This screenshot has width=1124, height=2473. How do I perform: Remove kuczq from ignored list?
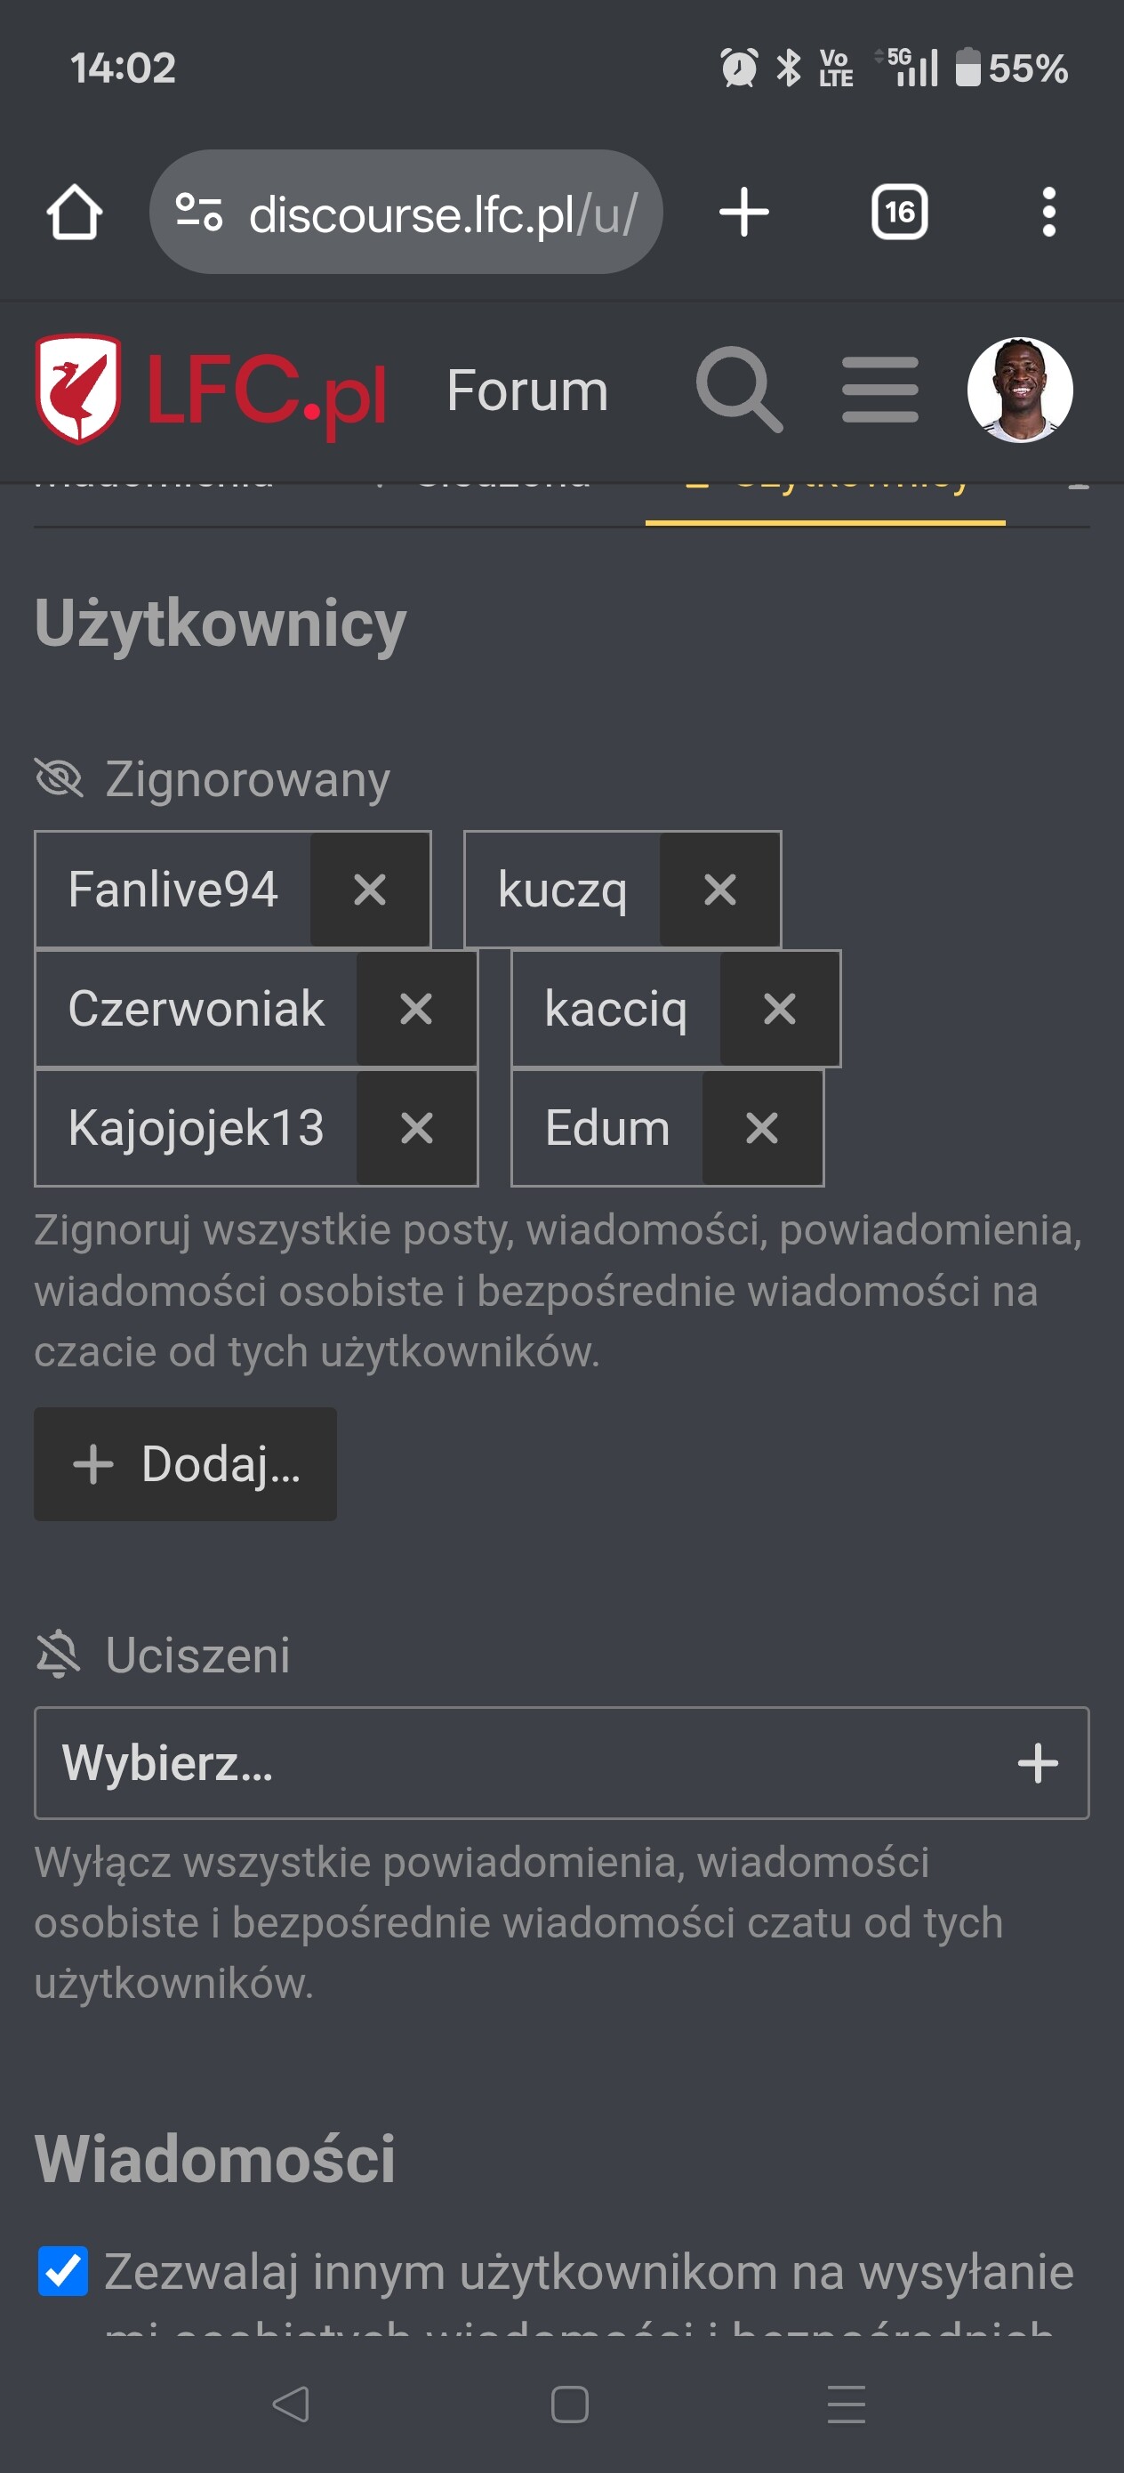click(x=720, y=890)
